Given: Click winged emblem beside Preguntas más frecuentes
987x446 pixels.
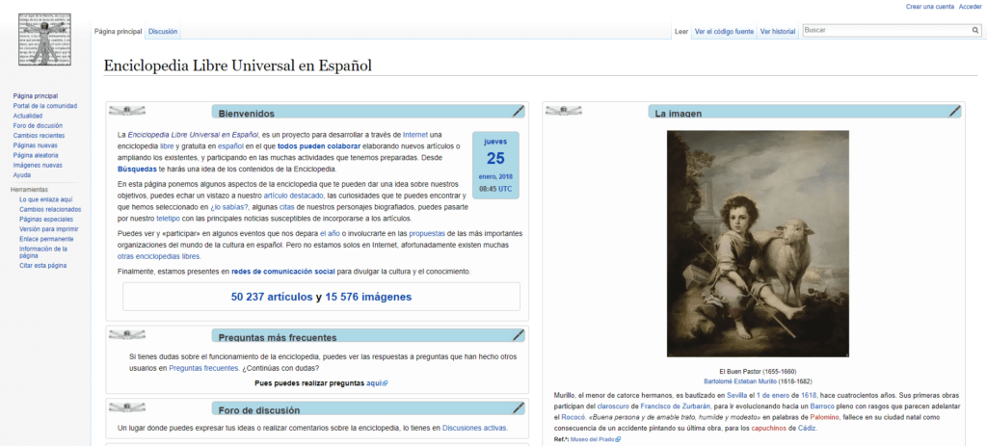Looking at the screenshot, I should click(126, 335).
